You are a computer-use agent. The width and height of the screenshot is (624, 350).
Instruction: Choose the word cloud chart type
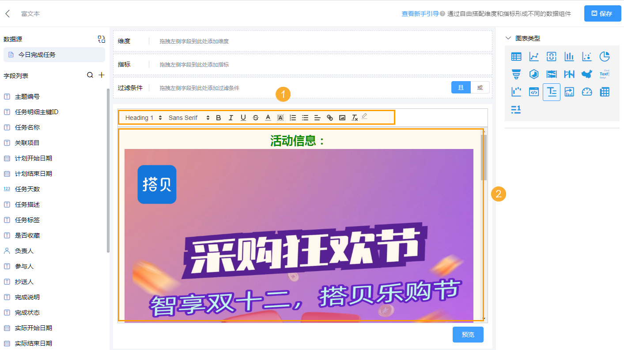pyautogui.click(x=604, y=74)
